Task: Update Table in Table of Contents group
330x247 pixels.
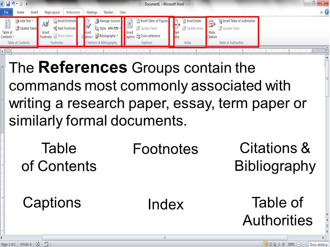Action: [26, 28]
